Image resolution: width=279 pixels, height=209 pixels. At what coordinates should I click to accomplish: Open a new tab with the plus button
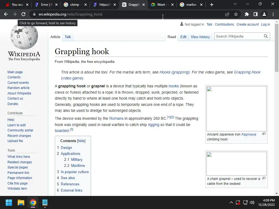(211, 5)
